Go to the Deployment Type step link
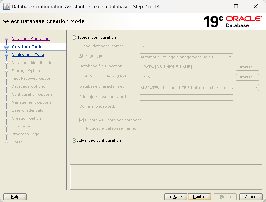 pos(28,55)
